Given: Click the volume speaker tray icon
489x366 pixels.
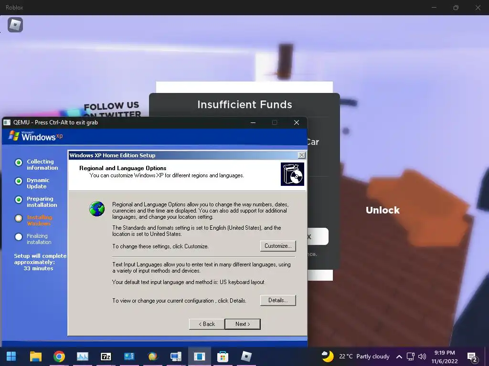Looking at the screenshot, I should [x=422, y=356].
